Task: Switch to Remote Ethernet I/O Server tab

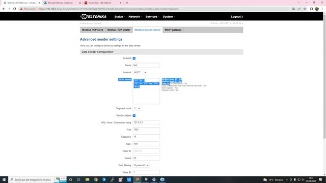Action: 60,3
